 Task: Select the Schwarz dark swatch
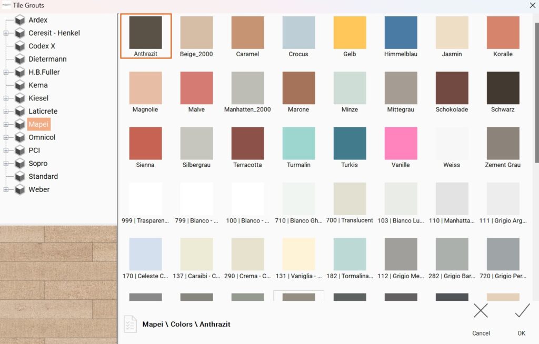click(x=503, y=88)
